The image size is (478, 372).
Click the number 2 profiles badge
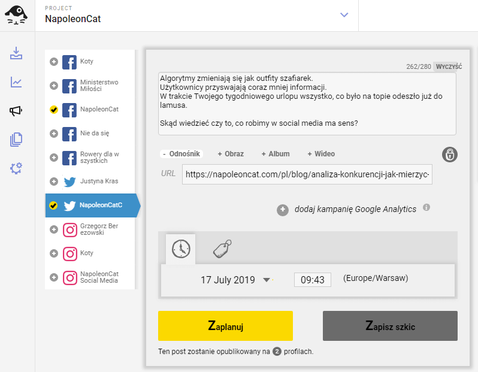(277, 352)
